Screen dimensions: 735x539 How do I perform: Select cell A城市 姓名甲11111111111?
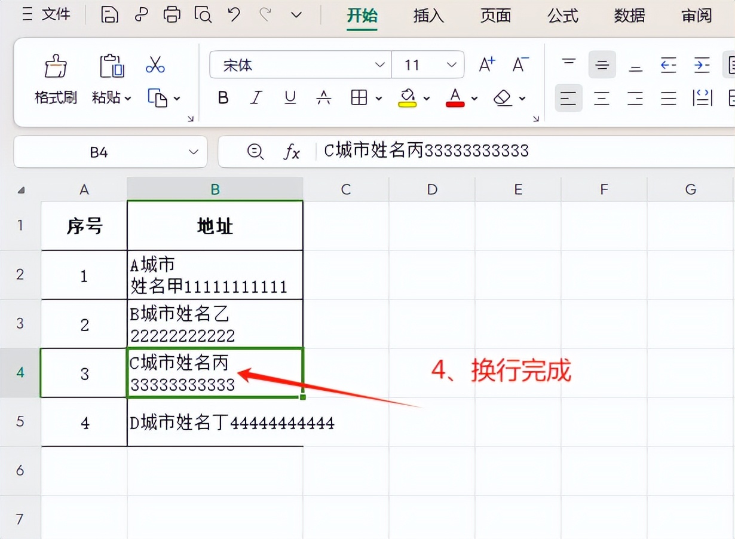coord(215,275)
